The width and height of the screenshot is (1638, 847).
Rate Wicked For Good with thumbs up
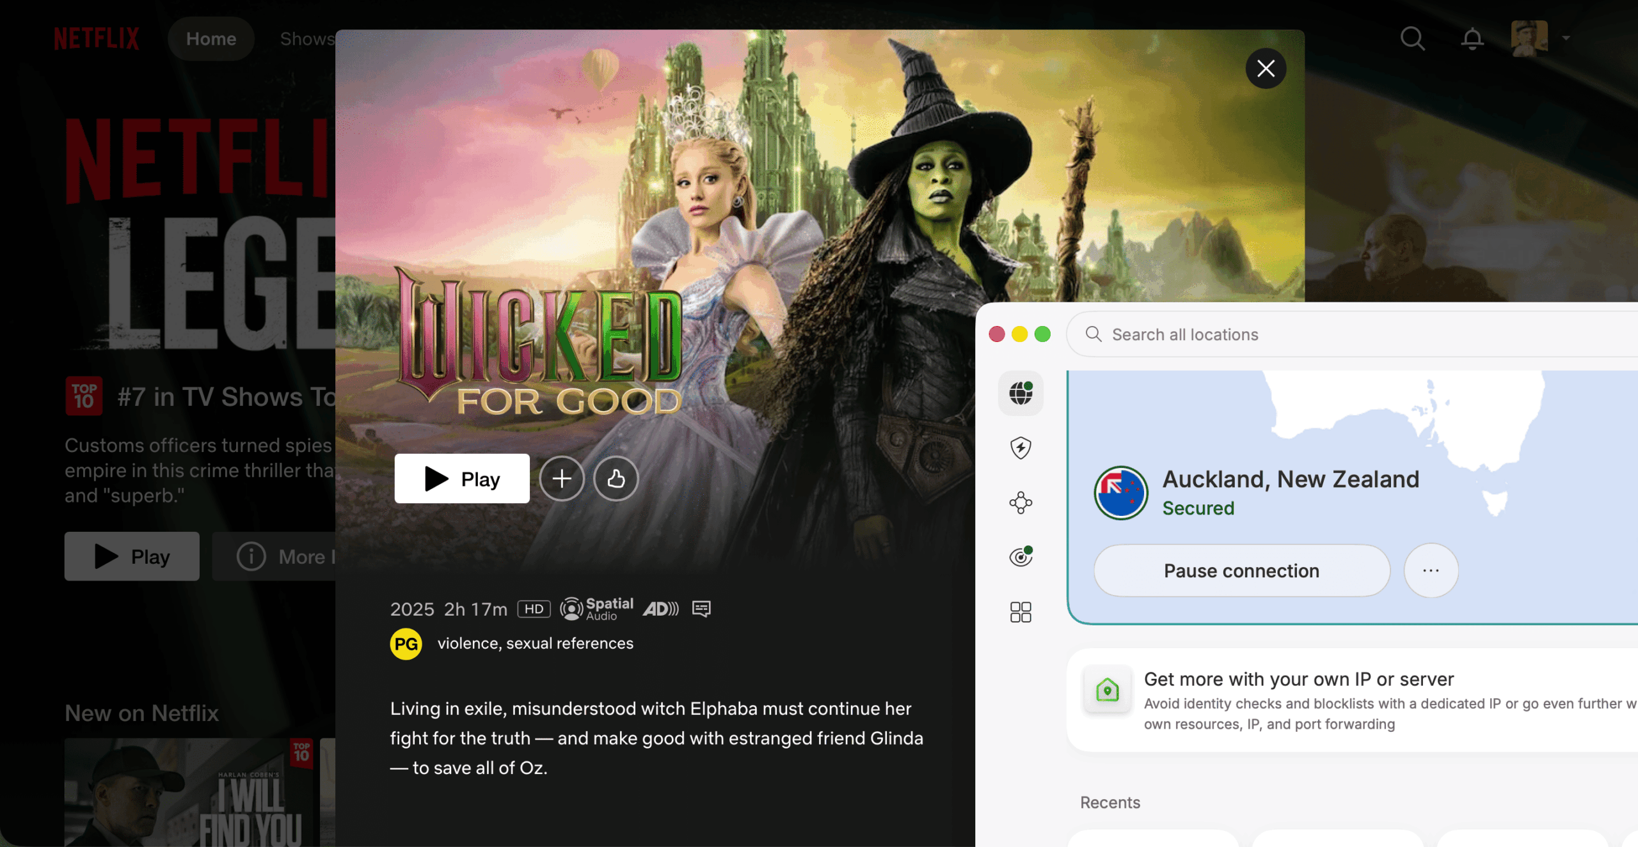click(x=616, y=479)
